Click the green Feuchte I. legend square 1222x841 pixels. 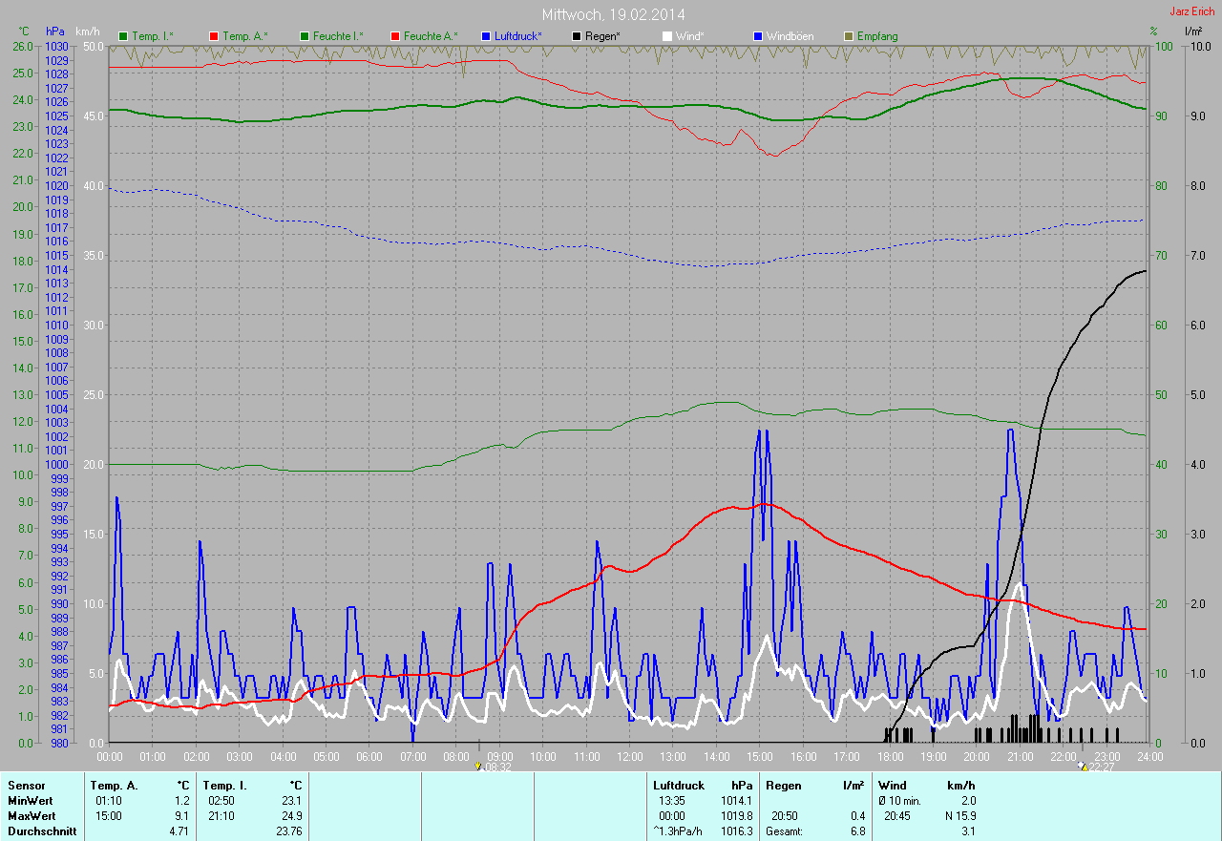(305, 36)
